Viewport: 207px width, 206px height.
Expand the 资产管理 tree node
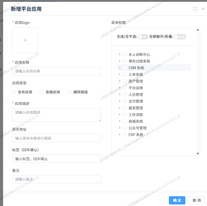click(x=120, y=81)
